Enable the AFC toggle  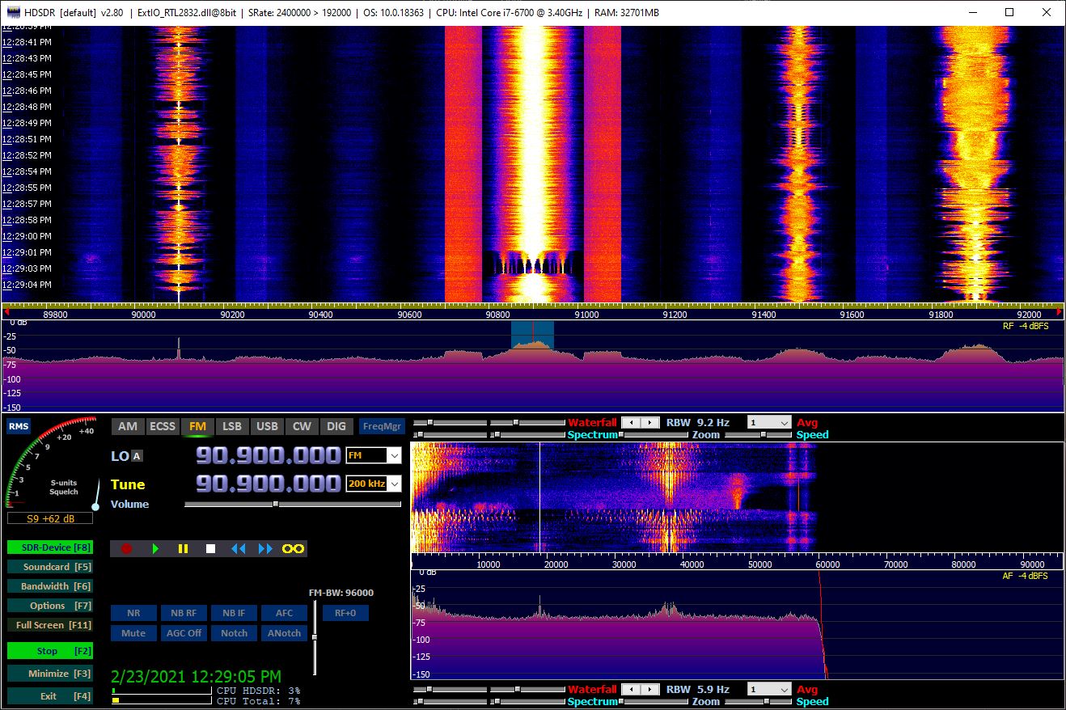pos(284,613)
